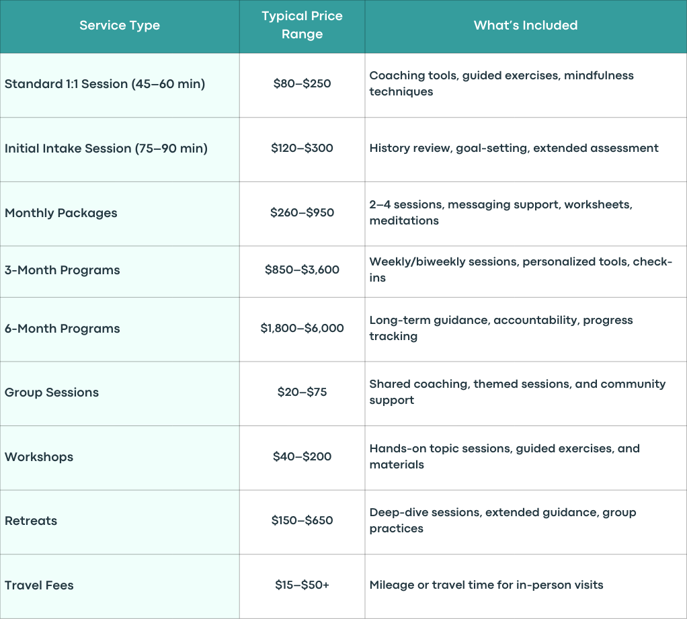Click the What's Included column header
The image size is (687, 619).
click(525, 26)
